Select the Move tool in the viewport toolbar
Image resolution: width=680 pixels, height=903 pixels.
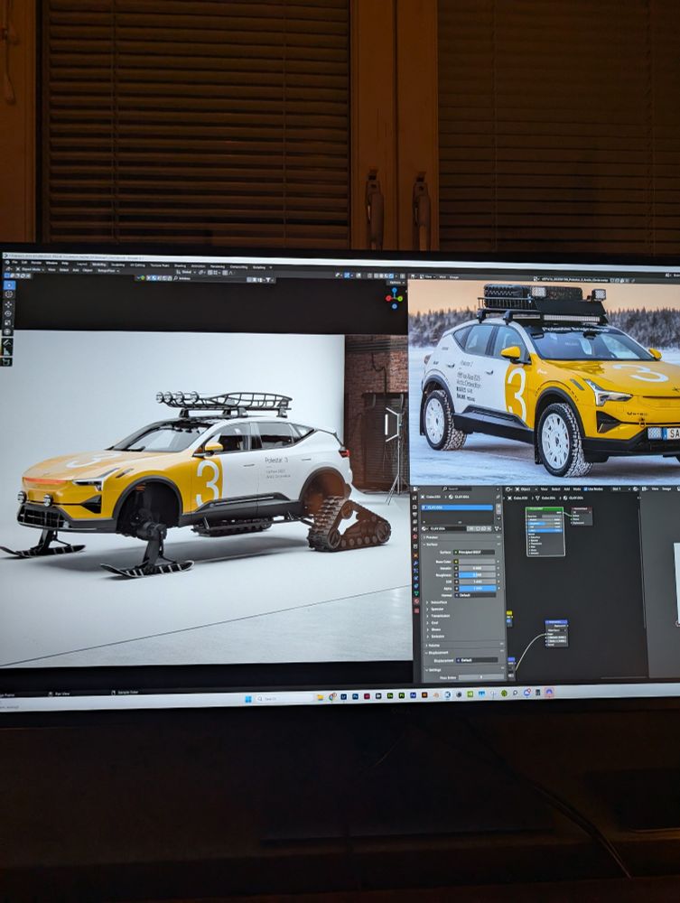pyautogui.click(x=9, y=304)
